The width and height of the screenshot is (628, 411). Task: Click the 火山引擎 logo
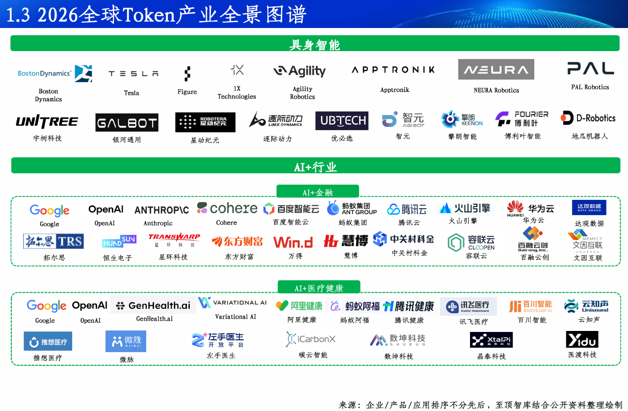point(465,208)
